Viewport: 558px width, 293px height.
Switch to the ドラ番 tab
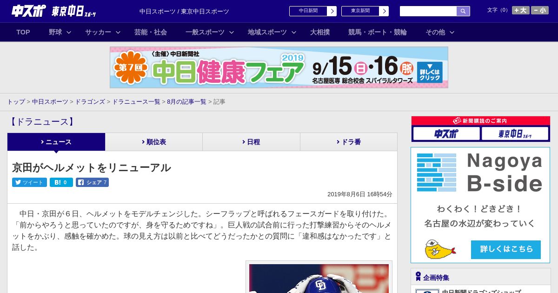point(349,142)
